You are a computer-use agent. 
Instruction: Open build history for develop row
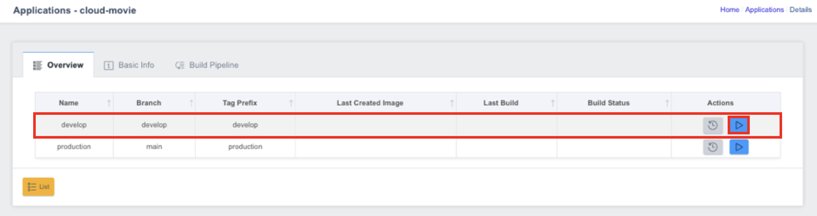point(713,125)
